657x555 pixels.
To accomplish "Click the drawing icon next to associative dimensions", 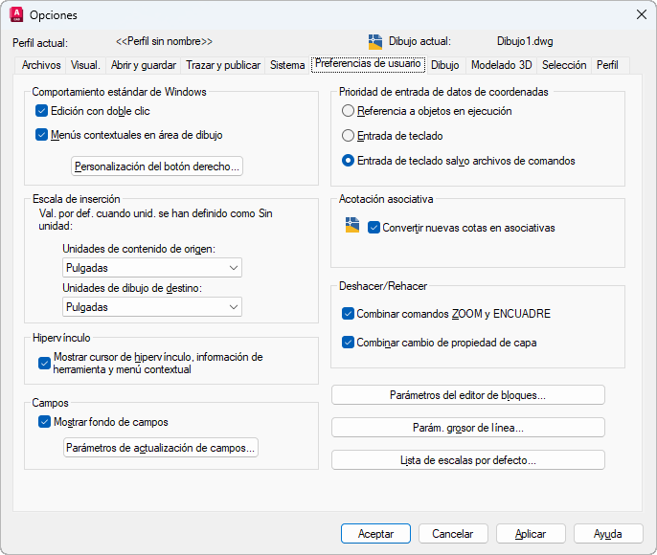I will coord(352,225).
